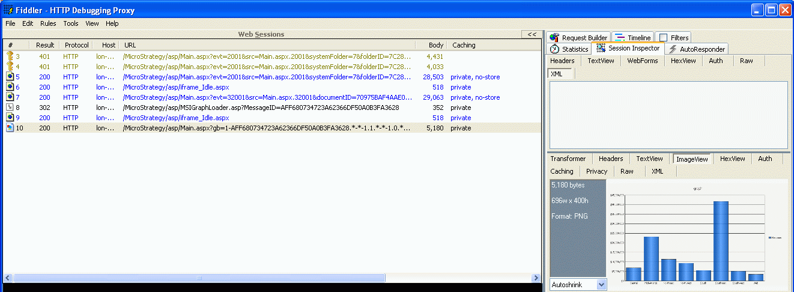This screenshot has height=292, width=794.
Task: Click the sessions list scroll-right arrow
Action: (536, 278)
